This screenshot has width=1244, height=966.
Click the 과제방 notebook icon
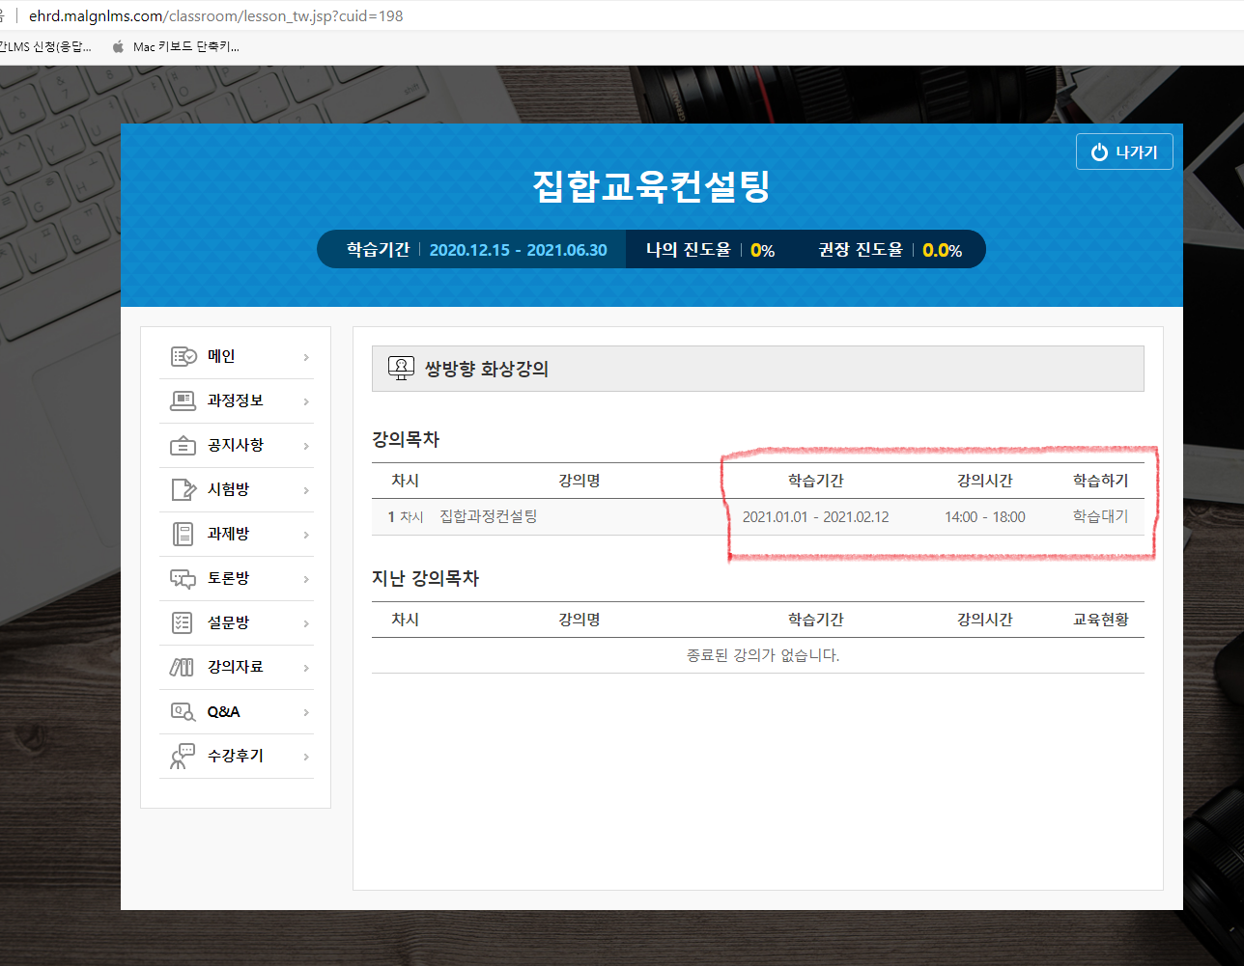[184, 534]
